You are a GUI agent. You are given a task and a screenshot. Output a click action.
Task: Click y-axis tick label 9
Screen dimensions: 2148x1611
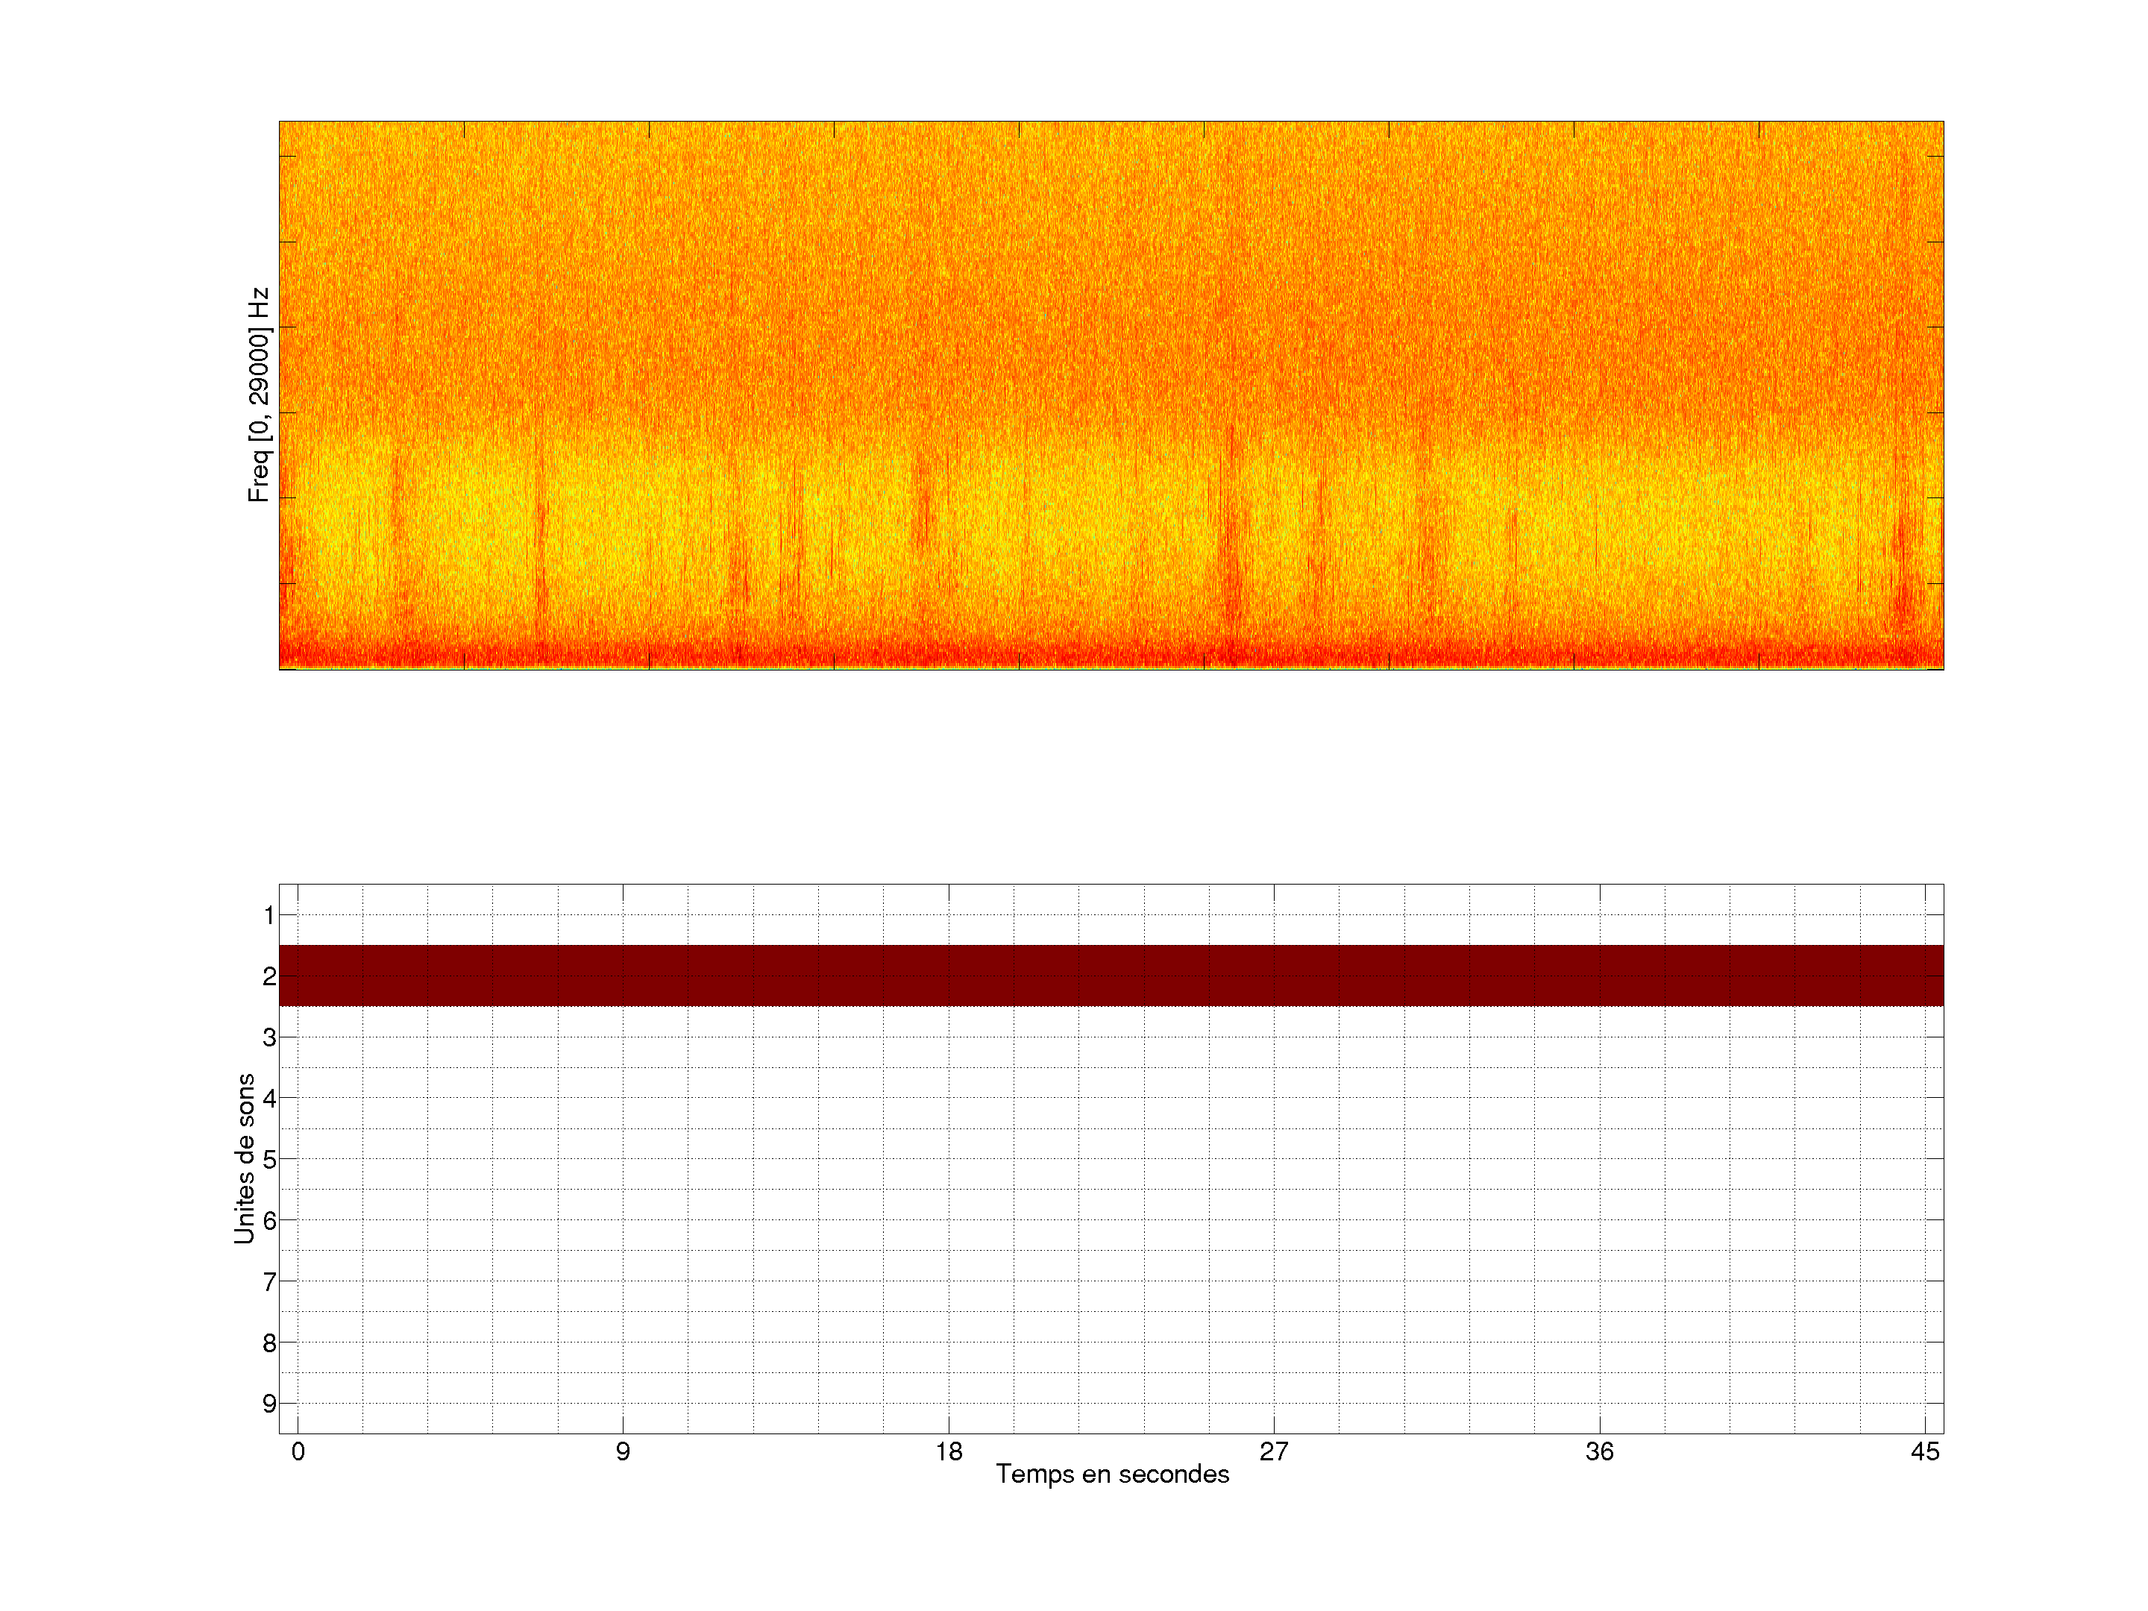coord(269,1403)
